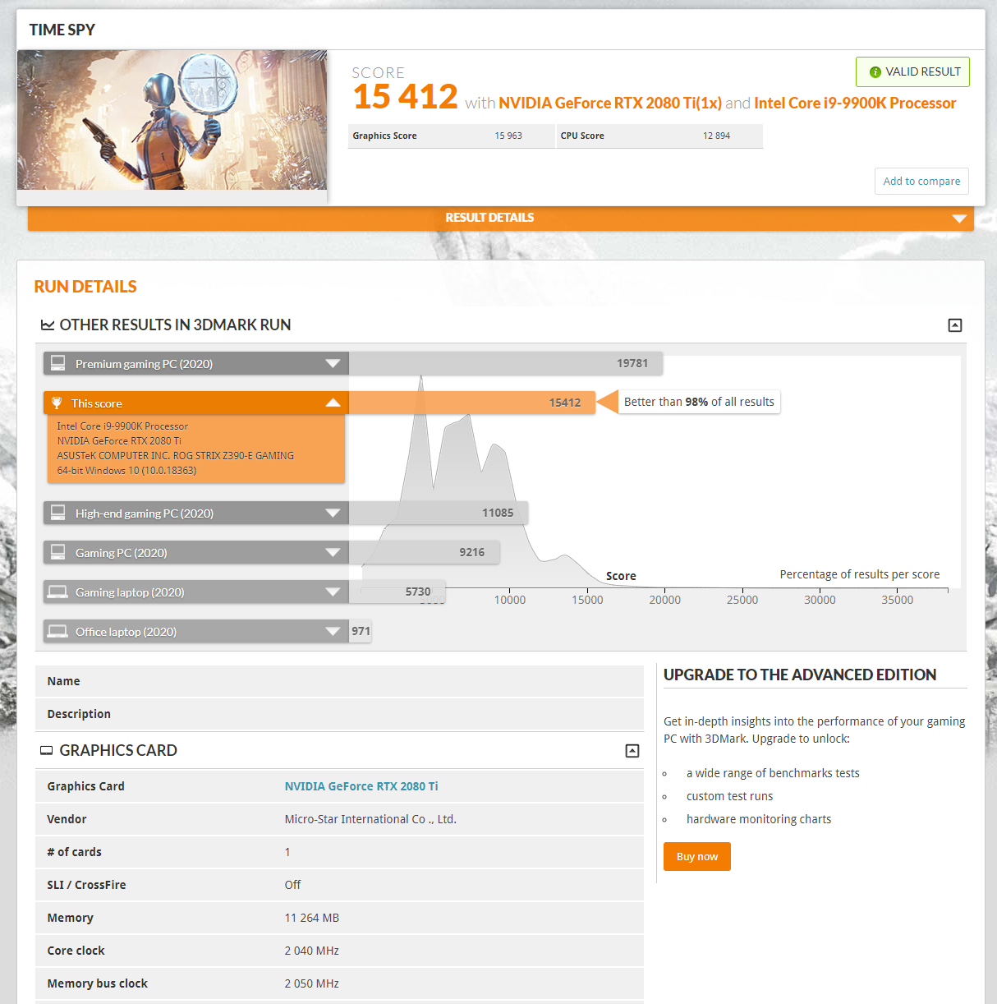Click the 64-bit Windows 10 (10.0.18363) text
The image size is (997, 1004).
click(x=126, y=470)
